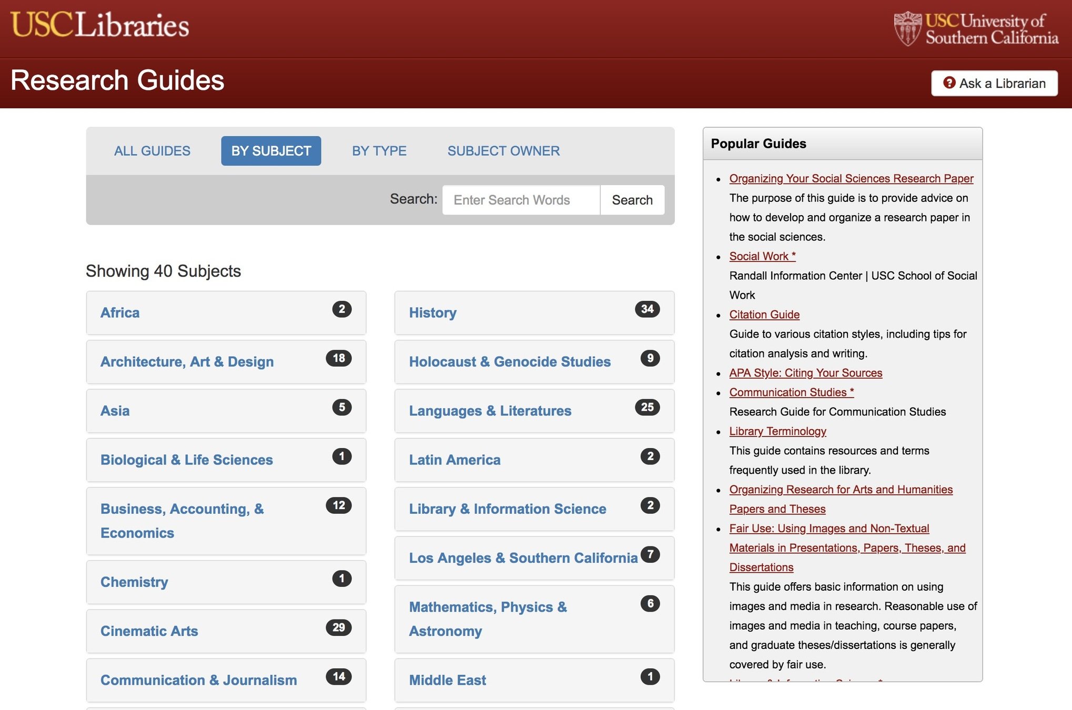Click the question mark icon in Ask a Librarian
1072x710 pixels.
[x=949, y=83]
